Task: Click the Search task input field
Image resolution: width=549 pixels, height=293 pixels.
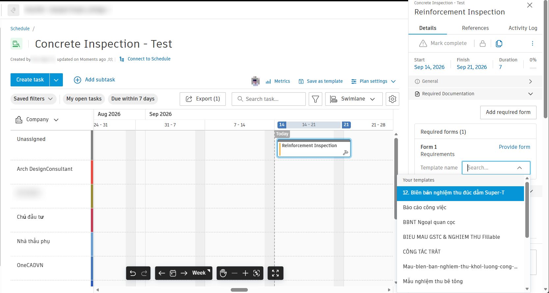Action: (269, 99)
